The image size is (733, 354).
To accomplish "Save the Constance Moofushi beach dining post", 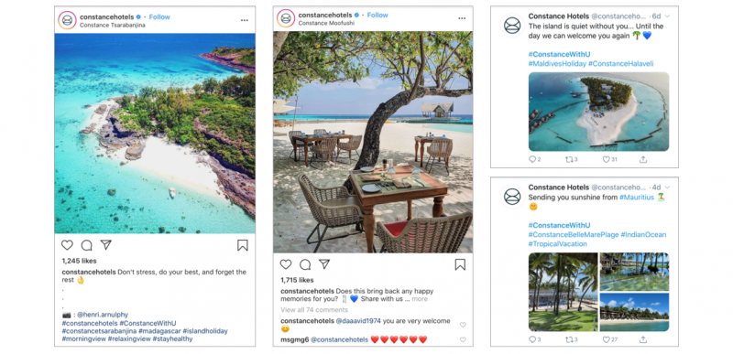I will coord(460,265).
